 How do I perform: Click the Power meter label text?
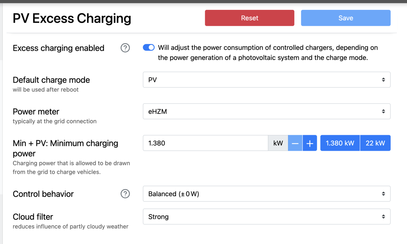(36, 111)
